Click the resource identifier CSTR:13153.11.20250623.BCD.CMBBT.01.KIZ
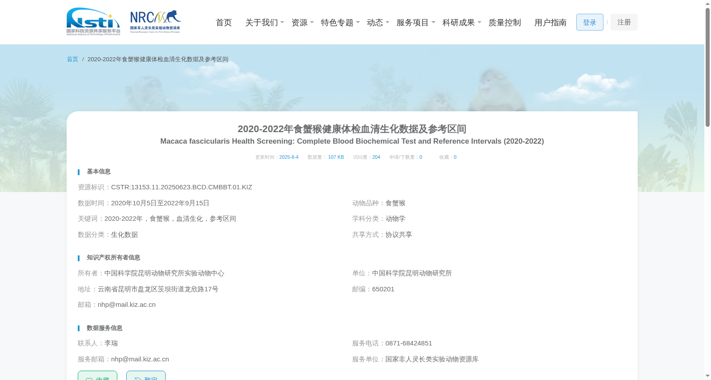 click(x=182, y=187)
